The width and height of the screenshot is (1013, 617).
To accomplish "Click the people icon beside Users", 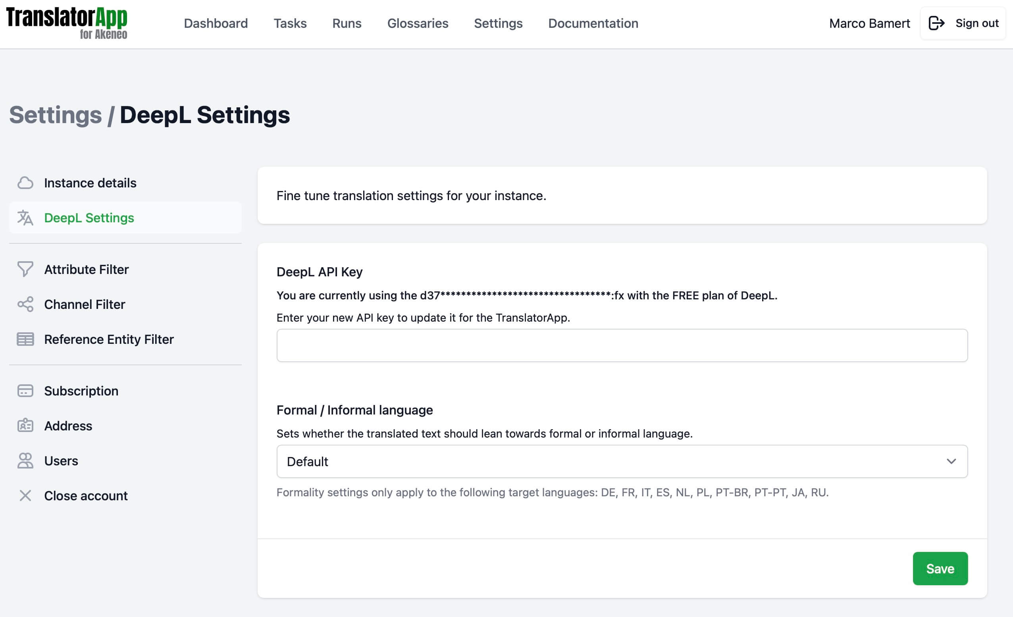I will (25, 461).
